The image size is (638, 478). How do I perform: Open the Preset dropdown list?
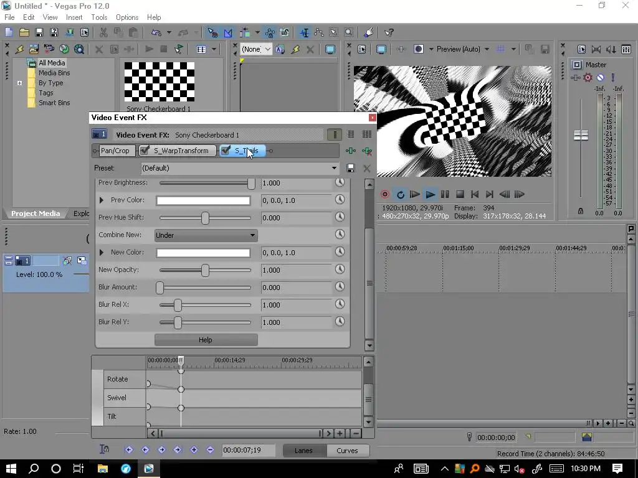334,168
